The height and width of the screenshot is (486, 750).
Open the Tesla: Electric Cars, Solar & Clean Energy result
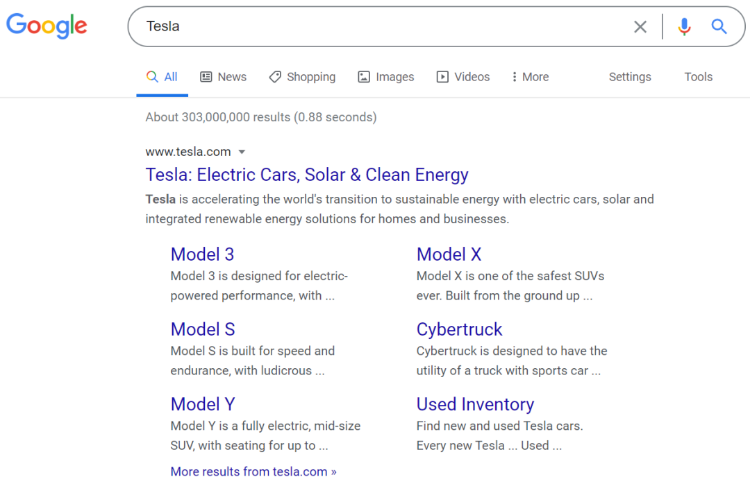click(x=307, y=175)
